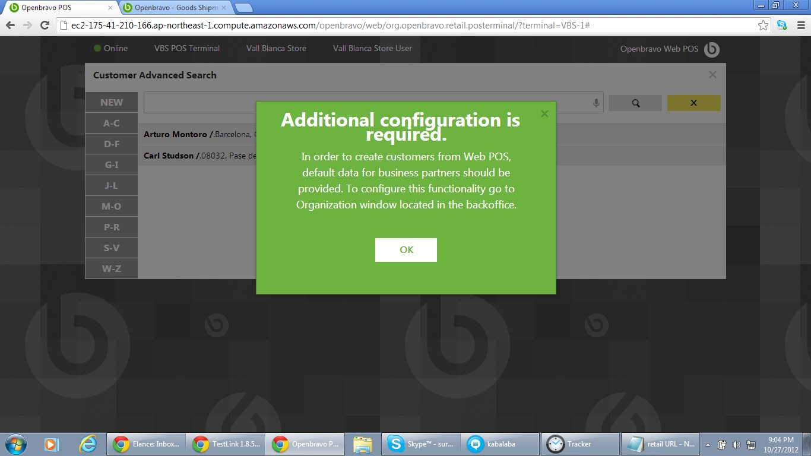Close the Customer Advanced Search panel
This screenshot has width=811, height=456.
712,75
